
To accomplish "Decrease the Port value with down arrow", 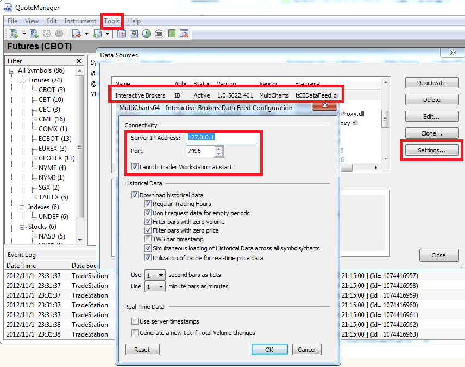I will pyautogui.click(x=218, y=154).
